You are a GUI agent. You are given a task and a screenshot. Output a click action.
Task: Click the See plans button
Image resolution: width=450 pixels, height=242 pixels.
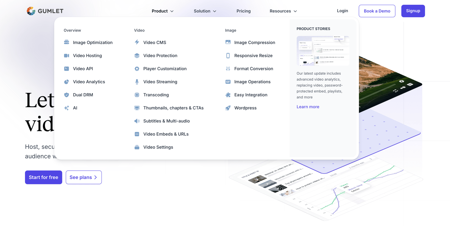pyautogui.click(x=84, y=177)
